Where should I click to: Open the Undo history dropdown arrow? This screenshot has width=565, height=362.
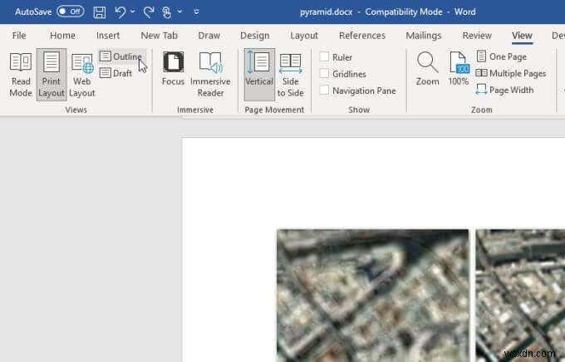pyautogui.click(x=133, y=12)
